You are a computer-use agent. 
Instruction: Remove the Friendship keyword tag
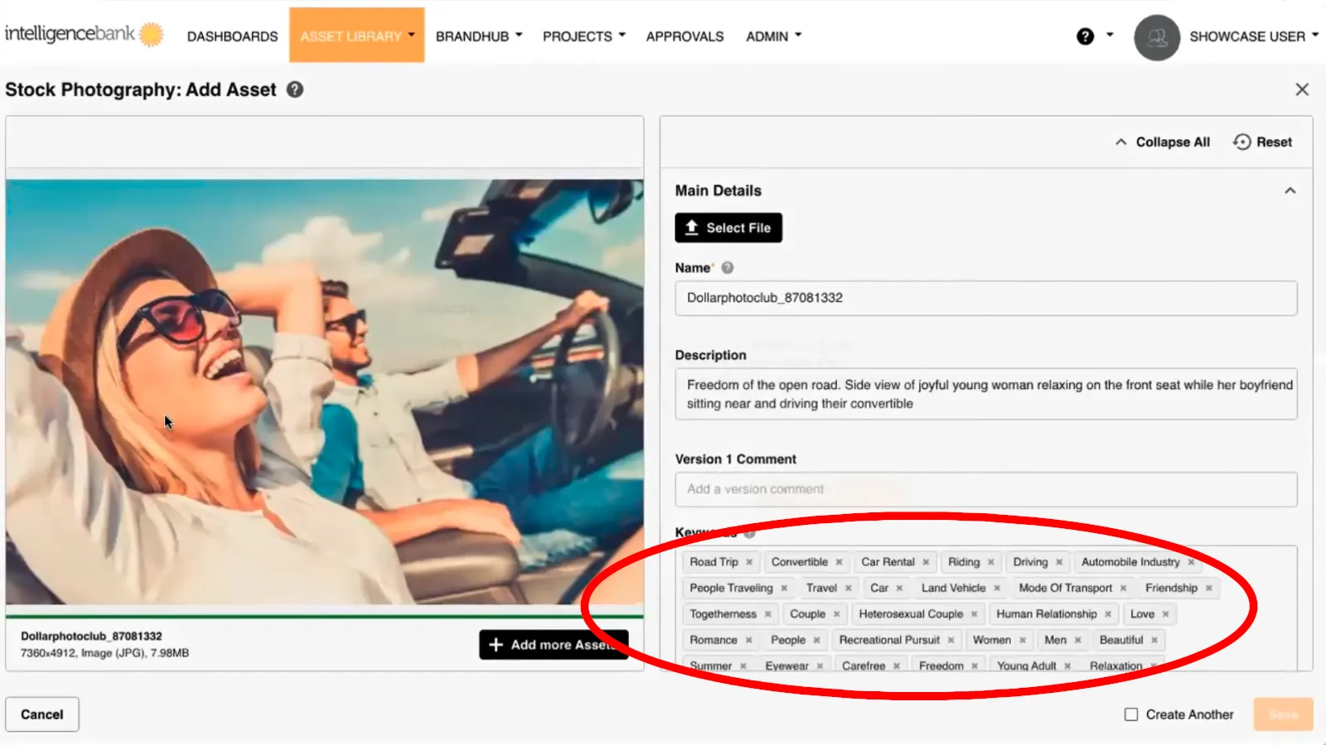tap(1208, 589)
